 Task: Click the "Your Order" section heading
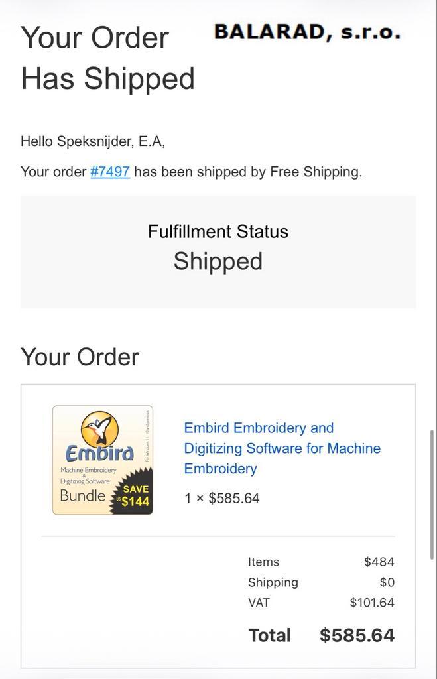click(x=80, y=357)
